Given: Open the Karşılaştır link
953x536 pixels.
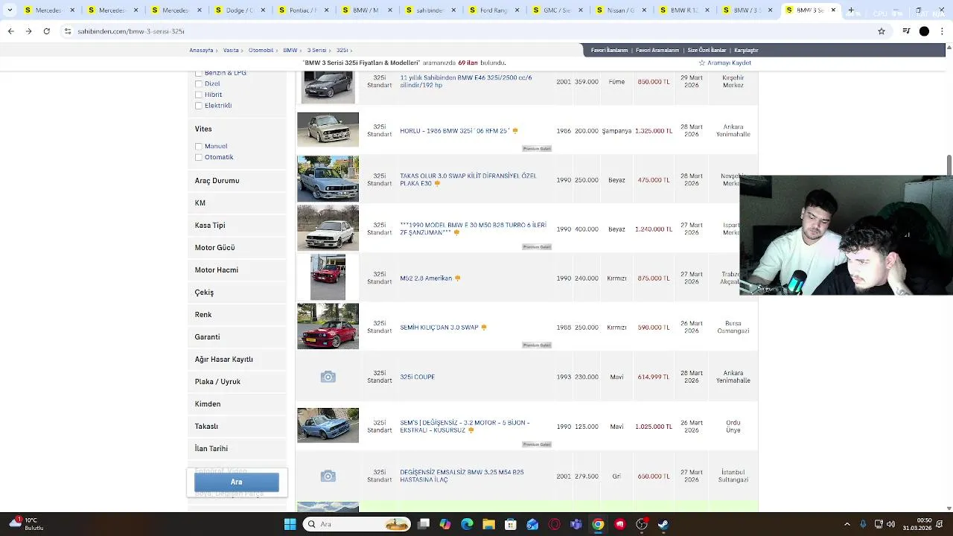Looking at the screenshot, I should tap(746, 51).
